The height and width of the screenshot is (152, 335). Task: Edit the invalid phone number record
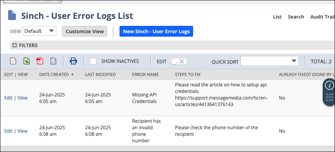click(x=8, y=131)
